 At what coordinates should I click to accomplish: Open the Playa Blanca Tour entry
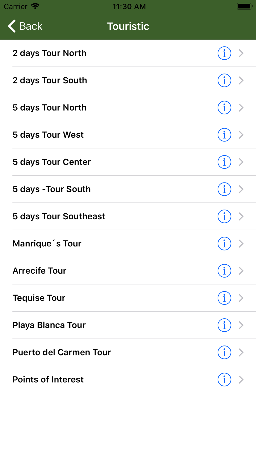49,325
